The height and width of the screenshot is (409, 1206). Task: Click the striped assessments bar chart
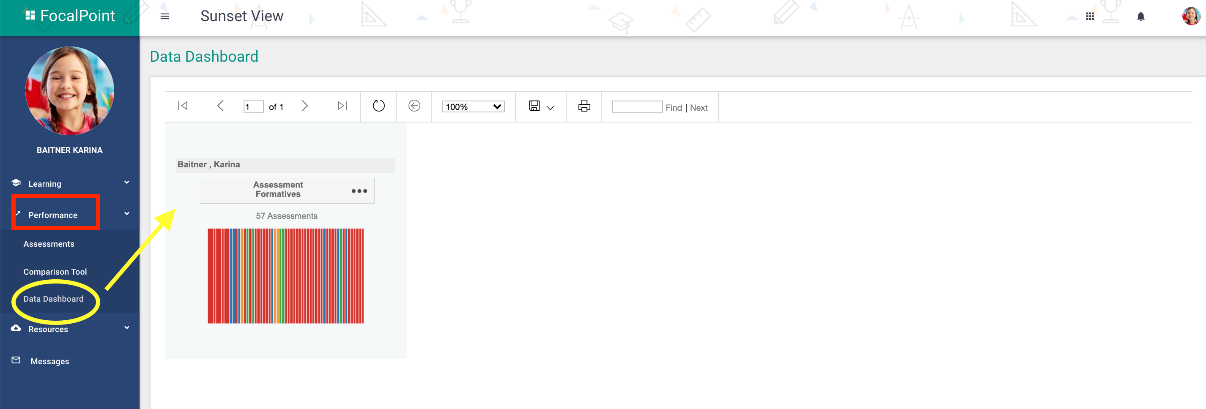click(x=285, y=276)
